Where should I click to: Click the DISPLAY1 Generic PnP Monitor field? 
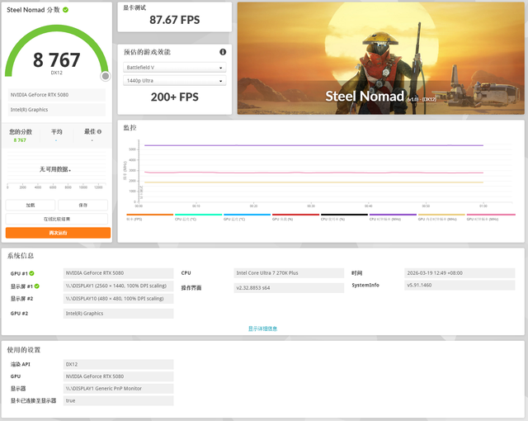pos(119,389)
